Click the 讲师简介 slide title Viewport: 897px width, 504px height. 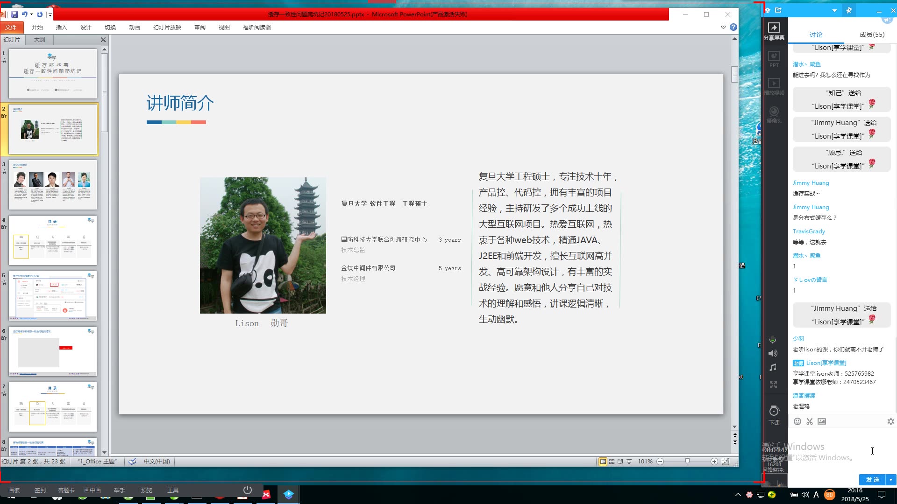coord(180,103)
